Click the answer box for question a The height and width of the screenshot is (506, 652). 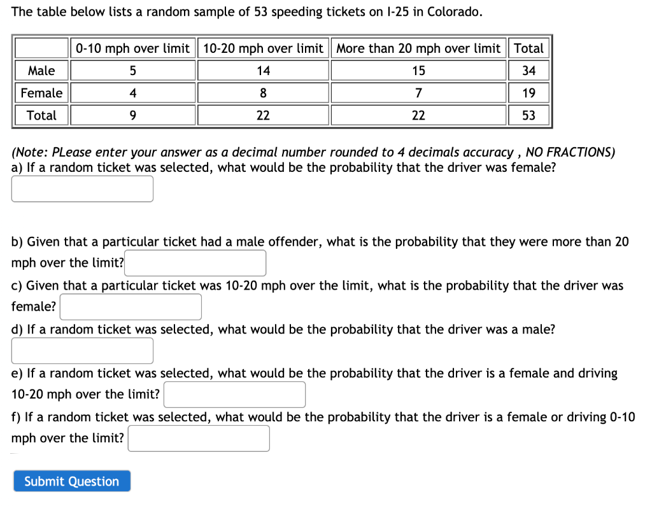[81, 188]
